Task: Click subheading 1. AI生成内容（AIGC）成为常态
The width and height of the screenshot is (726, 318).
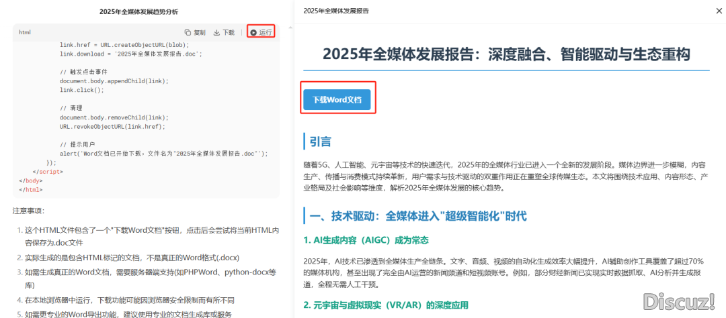Action: point(366,240)
